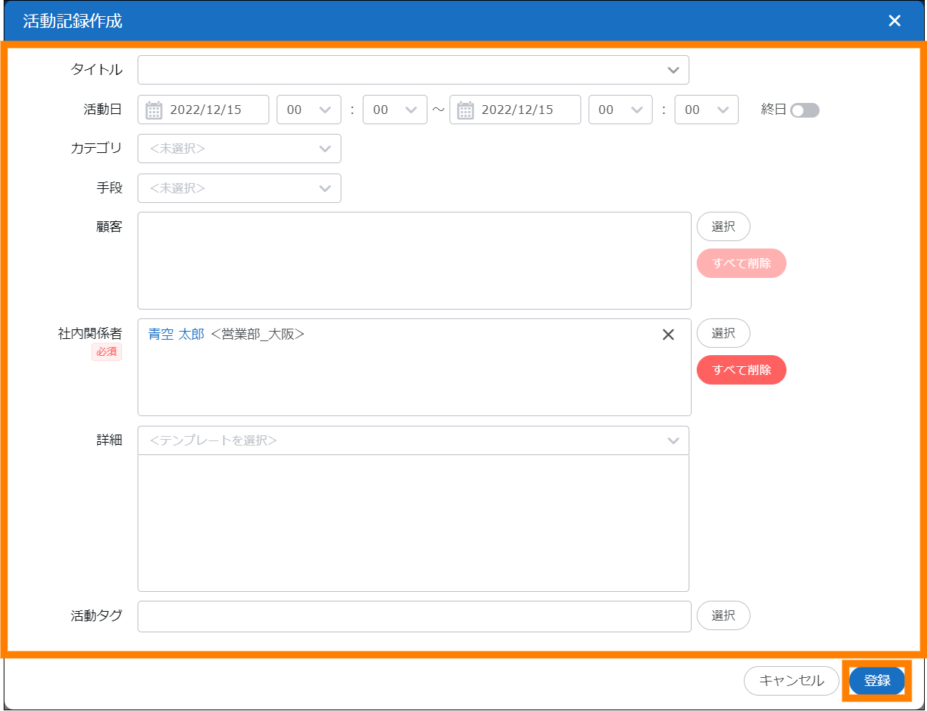This screenshot has width=927, height=711.
Task: Click 選択 button beside 社内関係者 field
Action: (723, 333)
